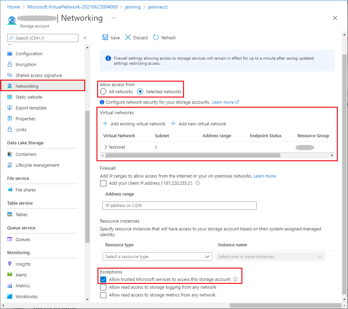Image resolution: width=348 pixels, height=309 pixels.
Task: Open the Static website menu item
Action: tap(29, 97)
